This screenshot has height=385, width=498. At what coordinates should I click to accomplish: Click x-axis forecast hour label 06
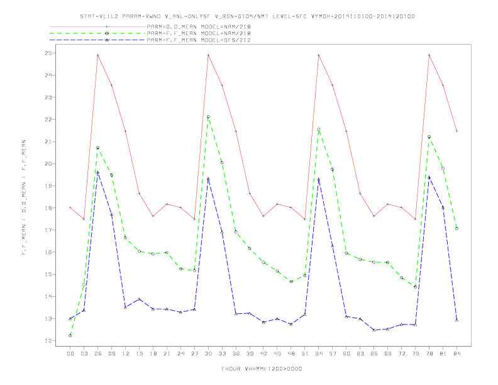pos(98,354)
